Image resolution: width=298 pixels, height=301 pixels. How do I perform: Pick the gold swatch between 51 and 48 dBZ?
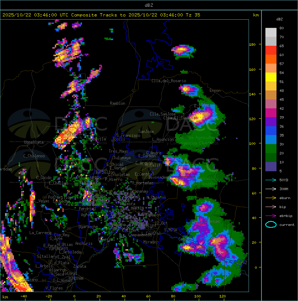[271, 86]
